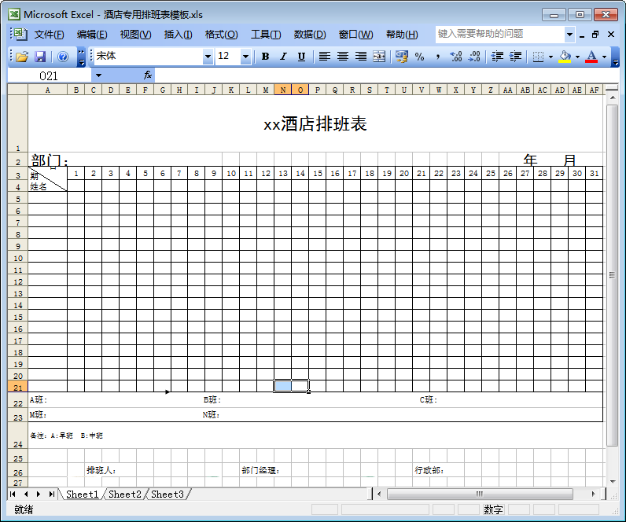Switch to the Sheet1 tab
The height and width of the screenshot is (522, 626).
tap(83, 494)
